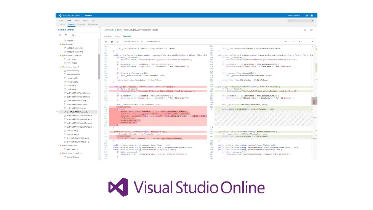
Task: Open the codeEditorWidget.js file
Action: 74,48
